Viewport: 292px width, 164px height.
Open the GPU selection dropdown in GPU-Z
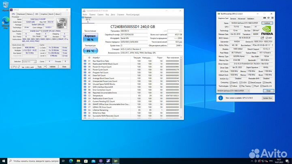coord(233,91)
